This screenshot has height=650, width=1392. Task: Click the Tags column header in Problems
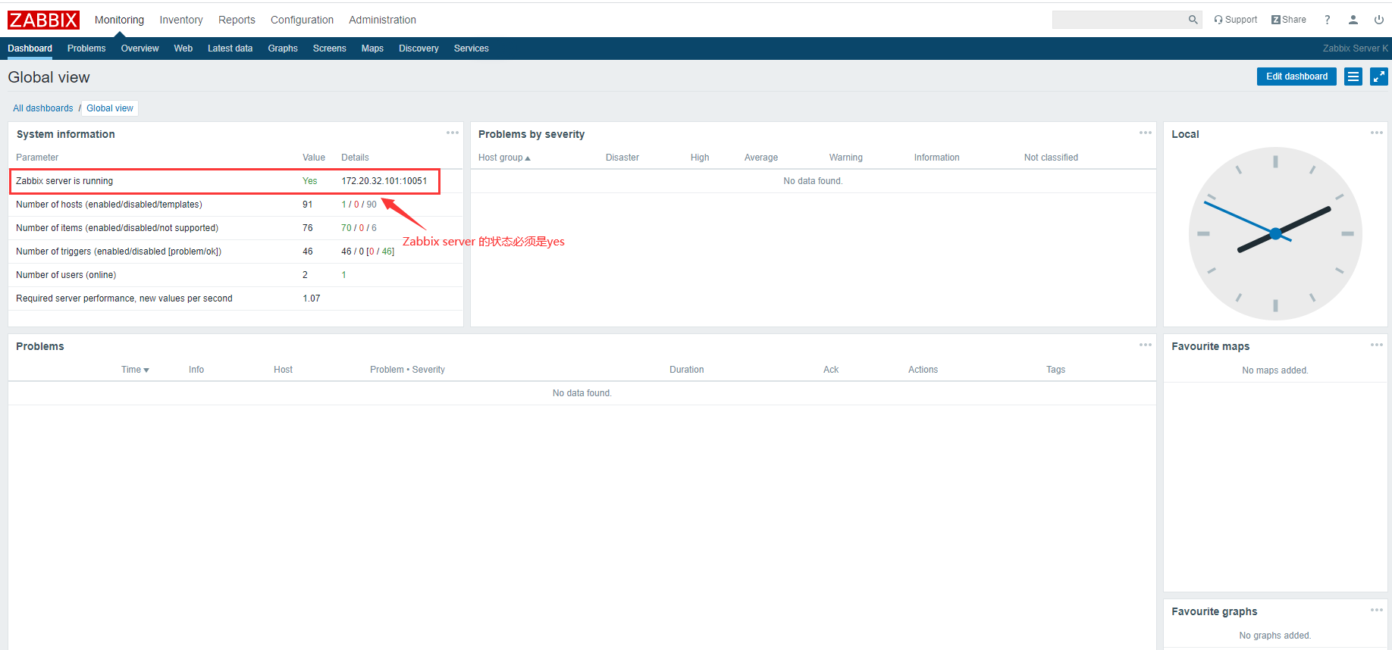coord(1055,370)
